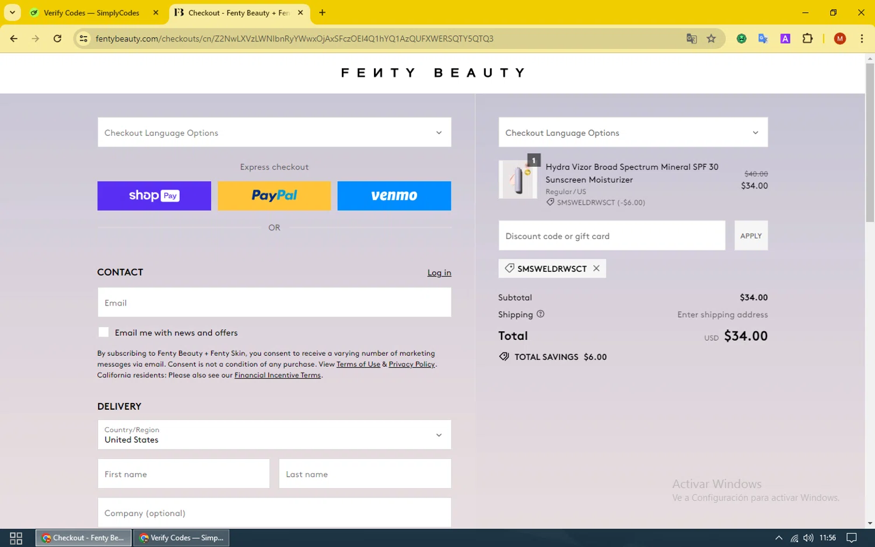This screenshot has width=875, height=547.
Task: Open the green circular extension icon
Action: point(741,38)
